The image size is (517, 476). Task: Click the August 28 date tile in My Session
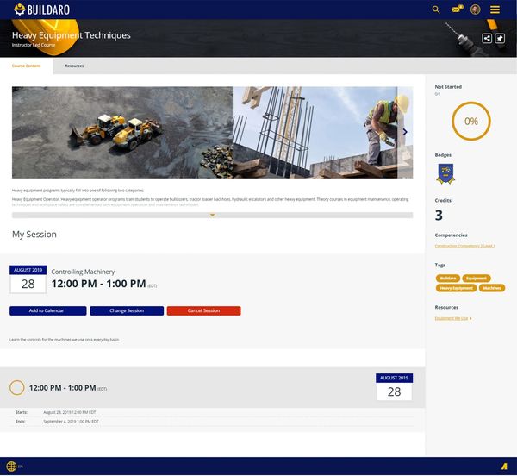point(28,279)
